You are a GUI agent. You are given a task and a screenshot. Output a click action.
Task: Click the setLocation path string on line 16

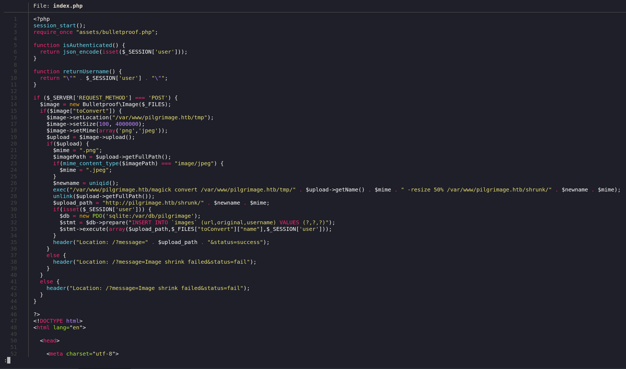160,117
